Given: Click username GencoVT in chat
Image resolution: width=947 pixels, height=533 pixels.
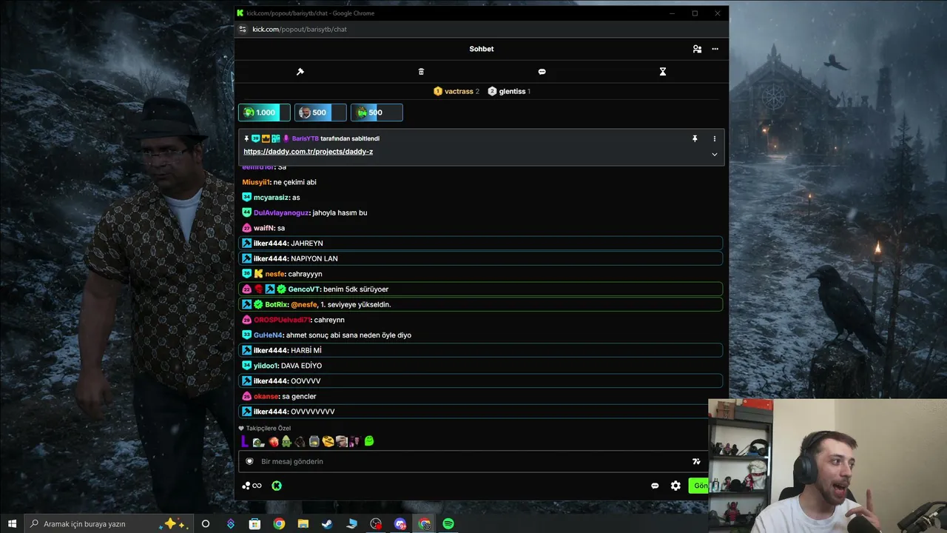Looking at the screenshot, I should [303, 289].
